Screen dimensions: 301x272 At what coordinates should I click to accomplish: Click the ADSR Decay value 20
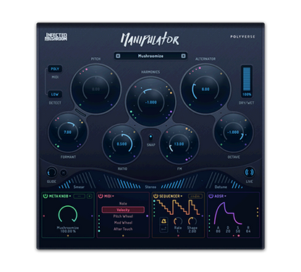point(228,231)
